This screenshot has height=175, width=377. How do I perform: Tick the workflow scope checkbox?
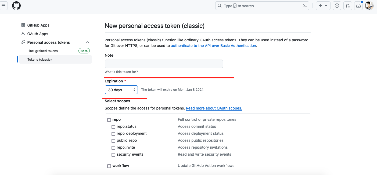click(109, 166)
